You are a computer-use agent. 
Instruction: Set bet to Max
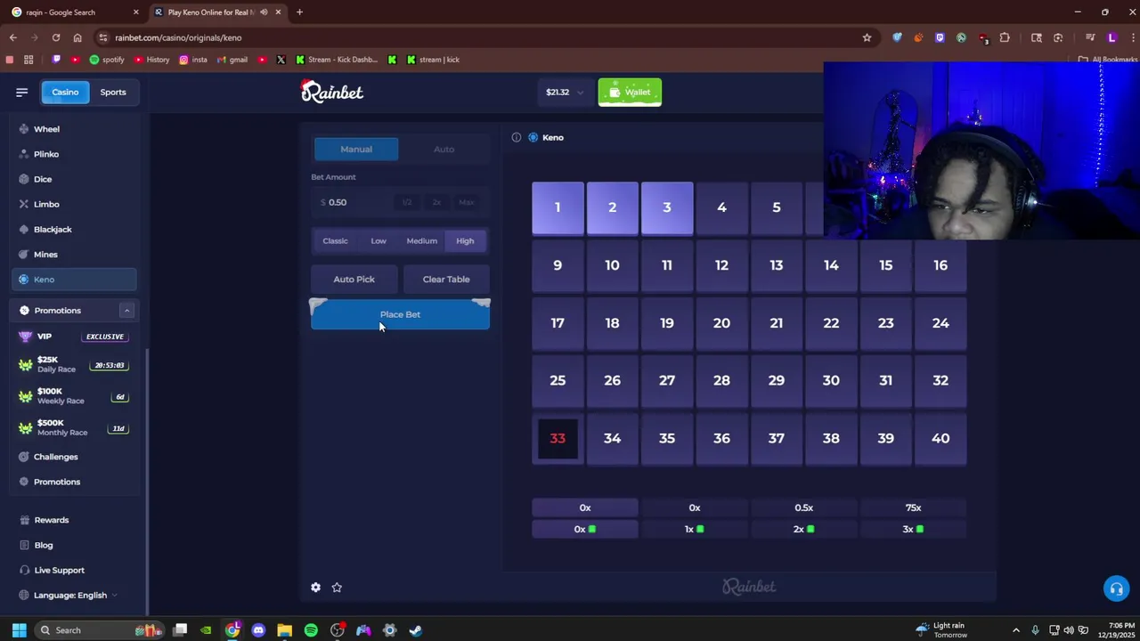pyautogui.click(x=466, y=202)
